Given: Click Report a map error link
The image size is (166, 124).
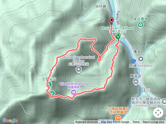Looking at the screenshot, I should tap(154, 122).
